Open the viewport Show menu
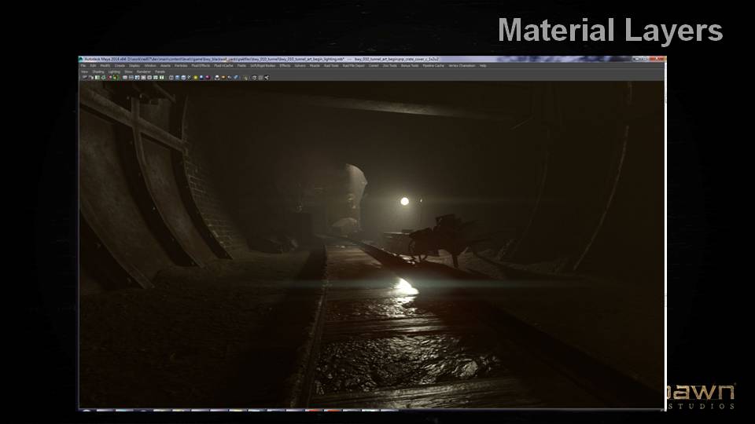The width and height of the screenshot is (755, 424). pyautogui.click(x=128, y=71)
